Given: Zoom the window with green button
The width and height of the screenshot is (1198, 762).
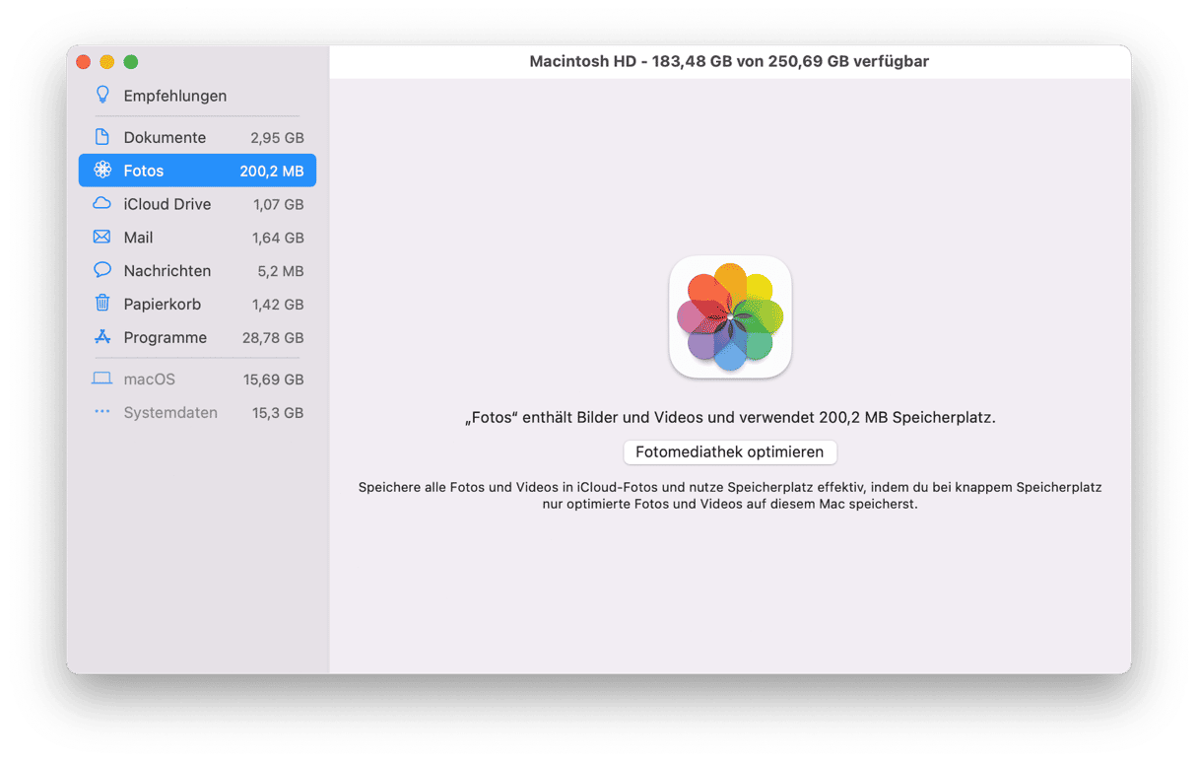Looking at the screenshot, I should click(131, 62).
